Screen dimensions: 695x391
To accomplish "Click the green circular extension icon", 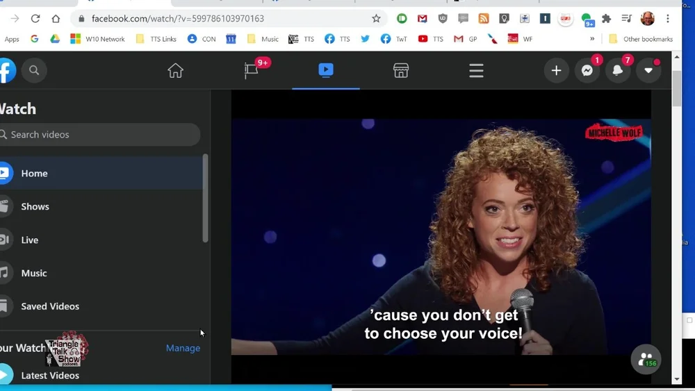I will (402, 19).
